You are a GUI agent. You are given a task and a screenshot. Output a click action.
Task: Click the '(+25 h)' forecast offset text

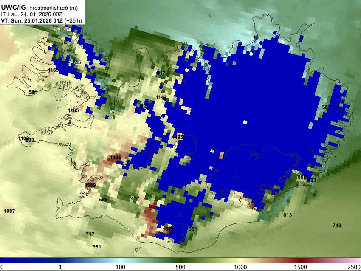[x=73, y=20]
